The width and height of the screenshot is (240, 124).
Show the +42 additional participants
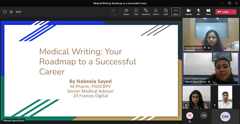click(204, 116)
